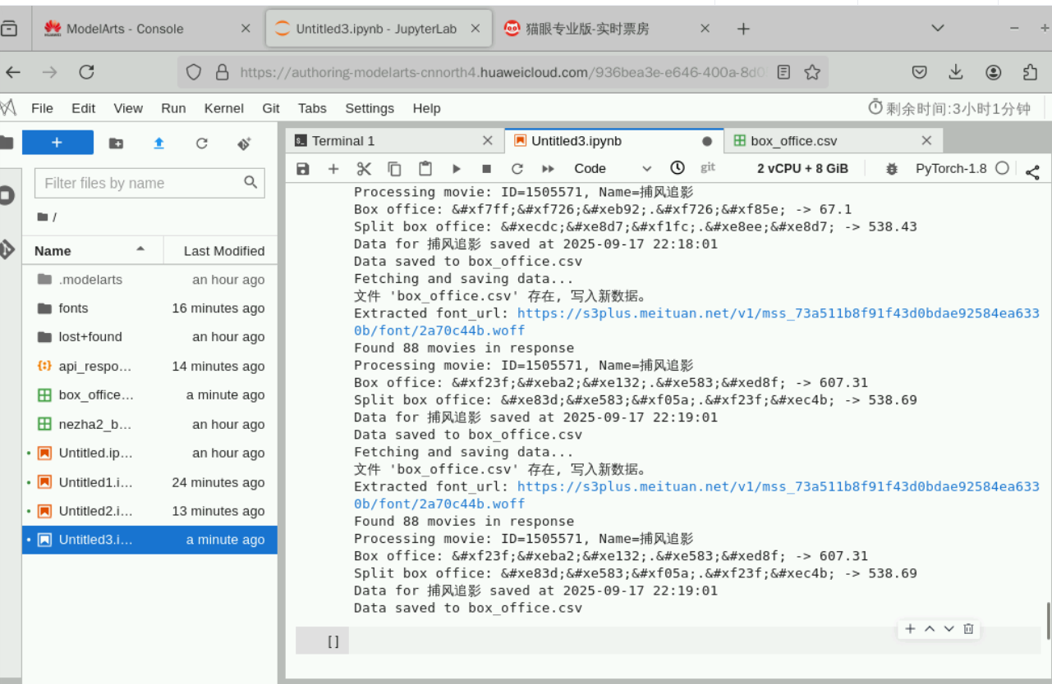Cut selected cell with scissors icon
Screen dimensions: 1052x684
point(364,169)
